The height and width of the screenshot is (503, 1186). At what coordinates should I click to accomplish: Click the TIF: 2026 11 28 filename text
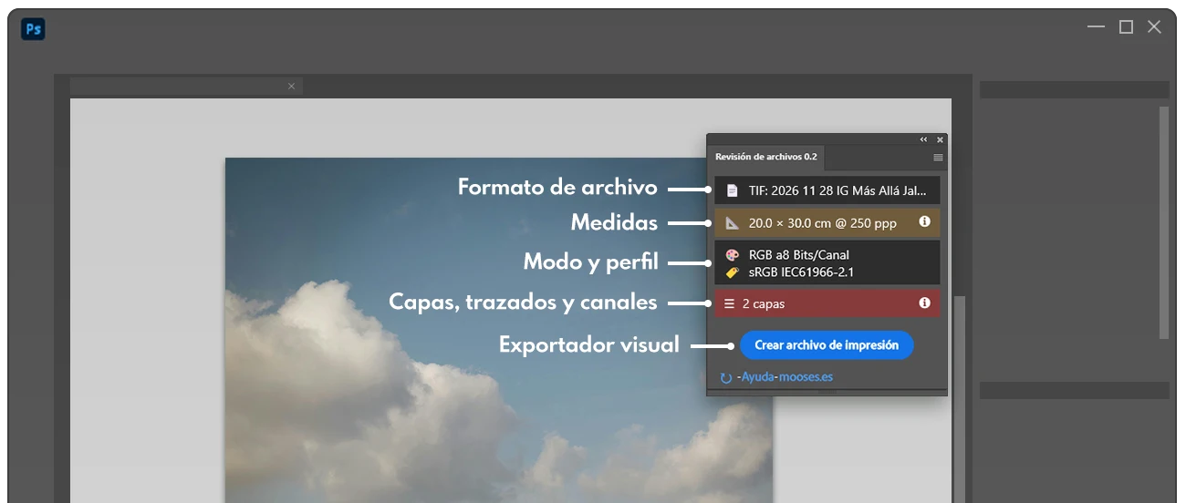837,190
